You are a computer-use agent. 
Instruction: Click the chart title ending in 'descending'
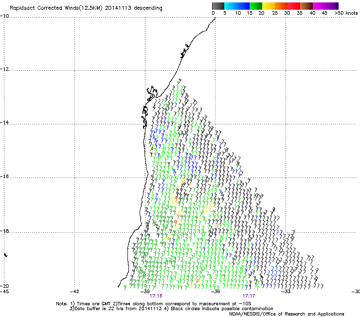[x=86, y=8]
